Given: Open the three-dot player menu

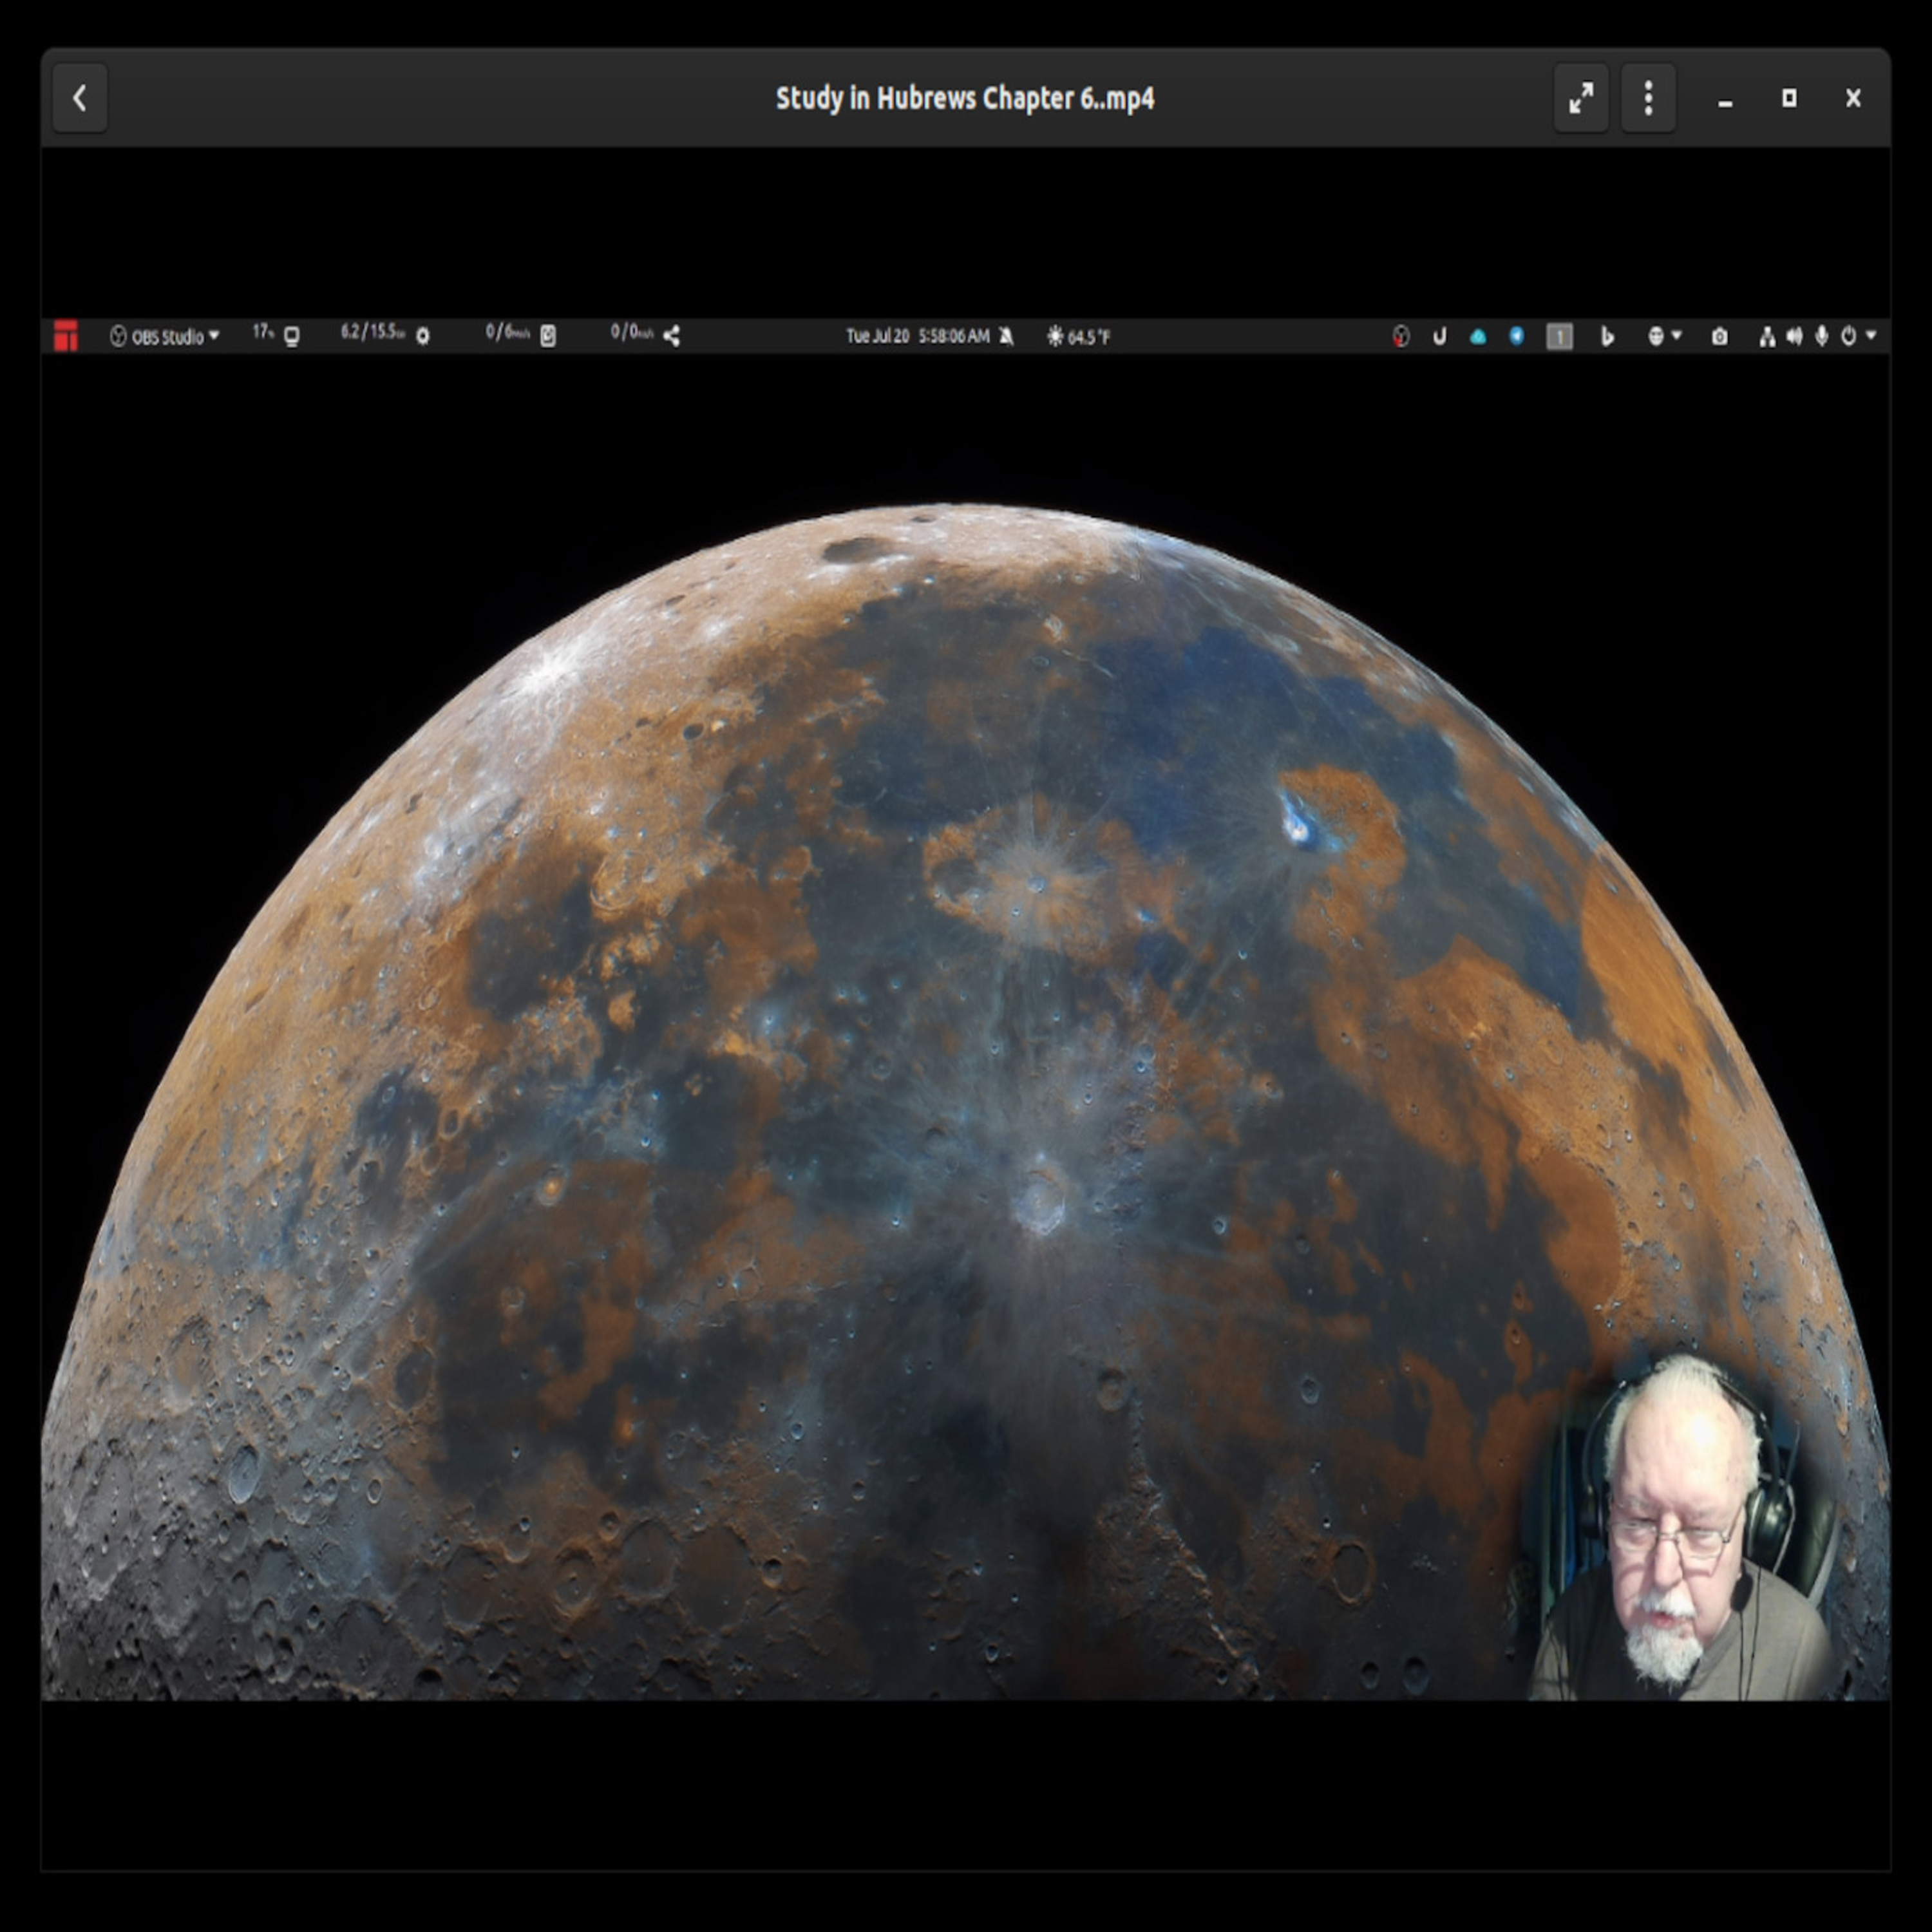Looking at the screenshot, I should click(x=1648, y=98).
